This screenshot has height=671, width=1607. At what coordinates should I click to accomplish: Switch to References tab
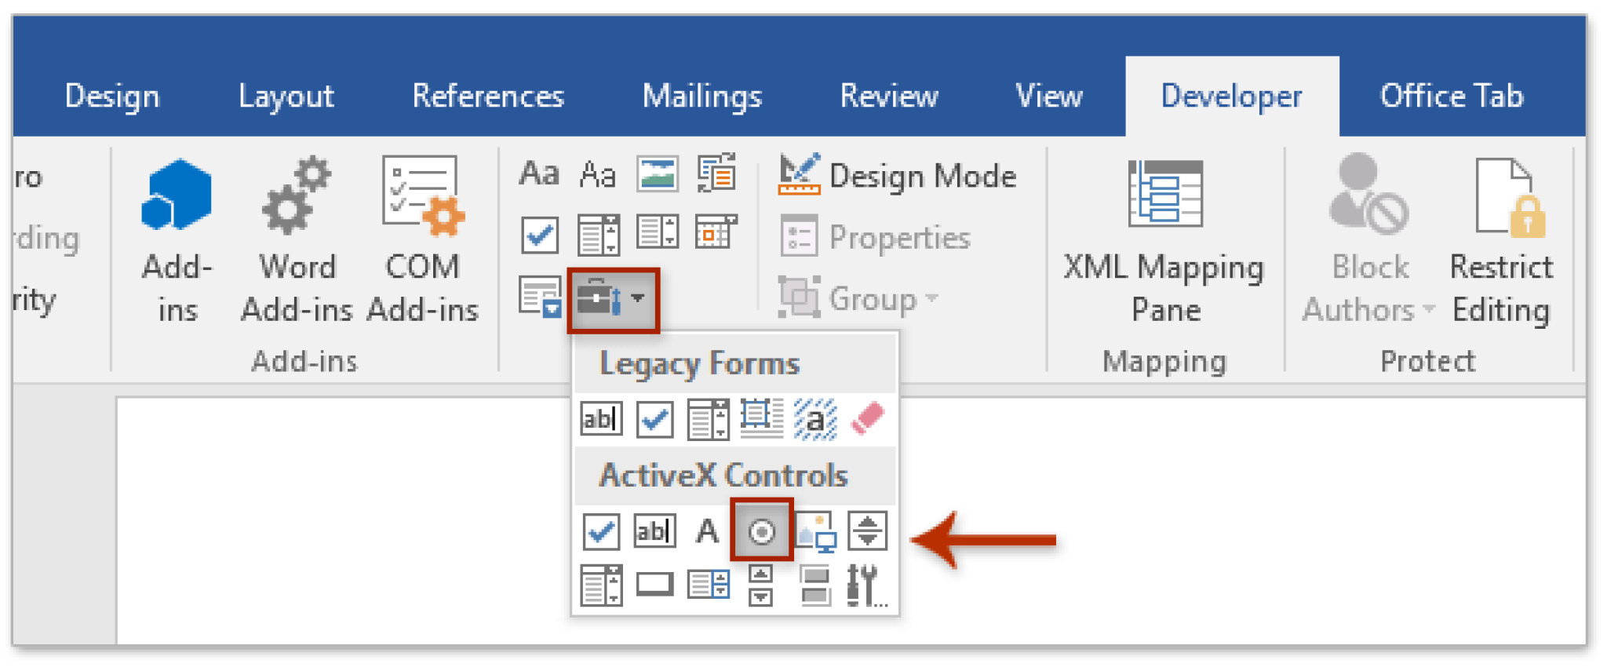(488, 97)
